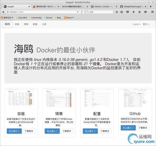Close the Ubuntu | Docker tab

[116, 7]
